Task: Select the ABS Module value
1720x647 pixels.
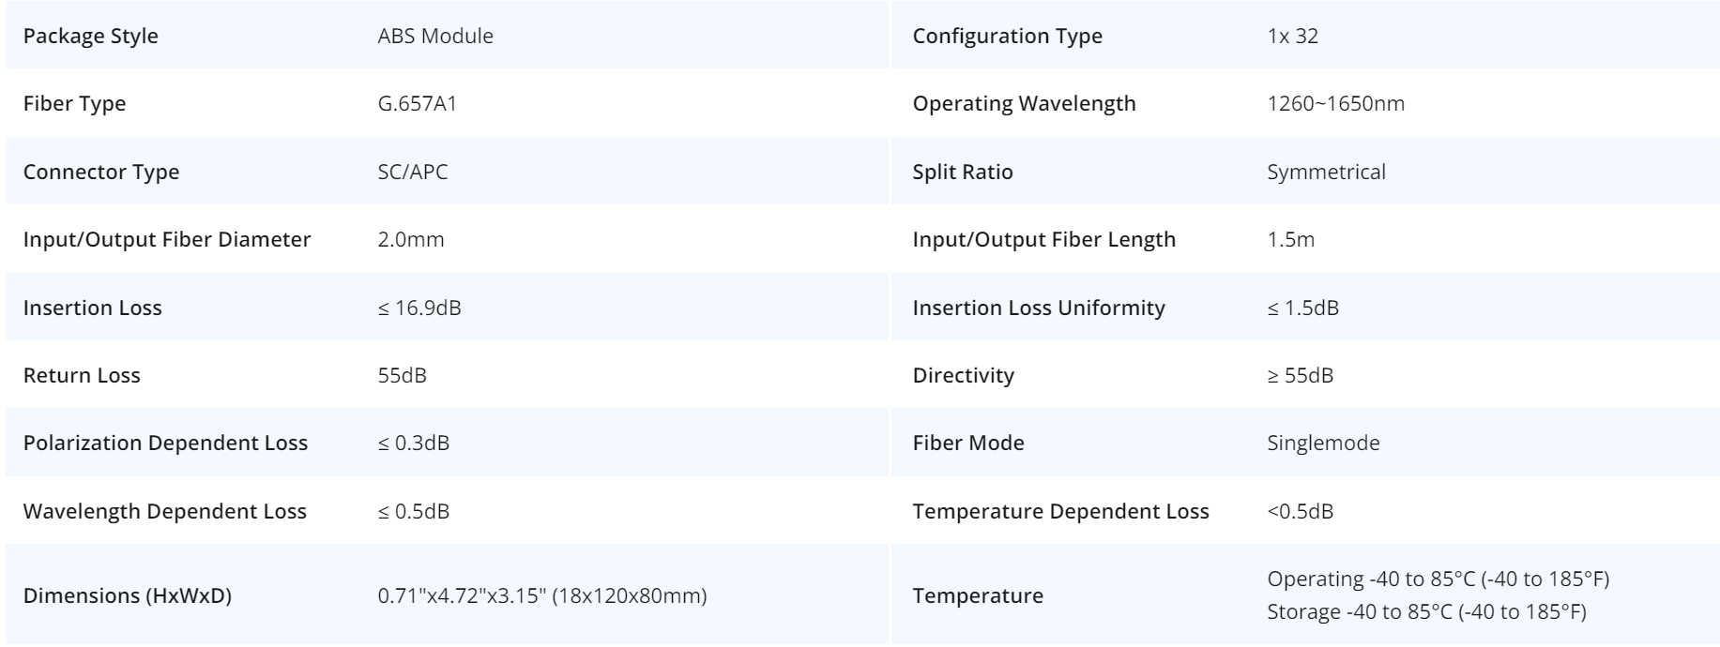Action: [435, 36]
